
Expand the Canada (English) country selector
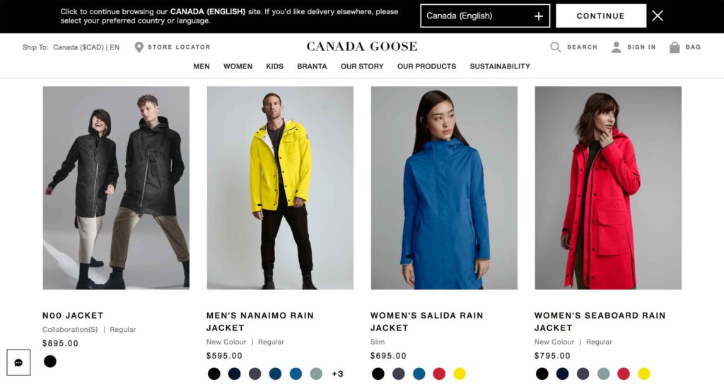[485, 16]
